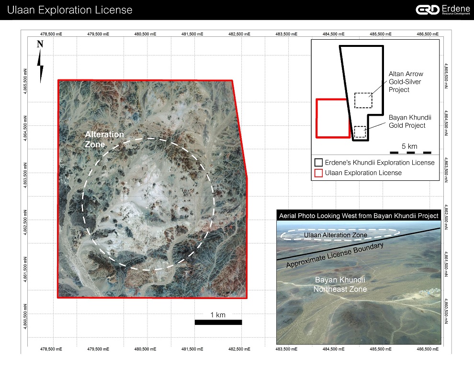Click the '483,500 mE' bottom axis label
The image size is (474, 366).
tap(286, 349)
